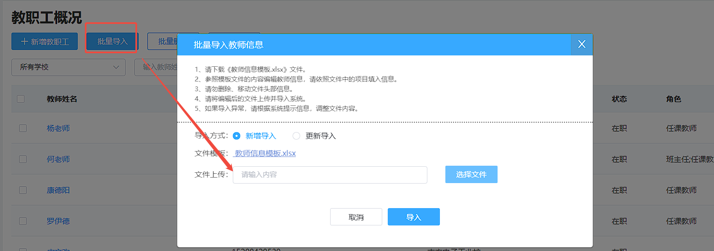Click the 文件上传 input field

[330, 174]
